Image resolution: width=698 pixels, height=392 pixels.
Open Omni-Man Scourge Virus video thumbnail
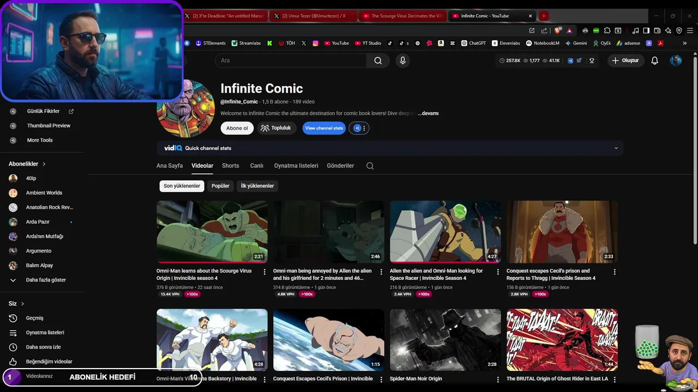pyautogui.click(x=212, y=232)
